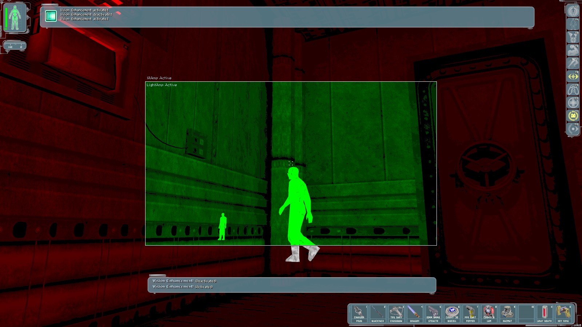Select the LAM explosive belt slot
The height and width of the screenshot is (327, 582).
pos(489,314)
